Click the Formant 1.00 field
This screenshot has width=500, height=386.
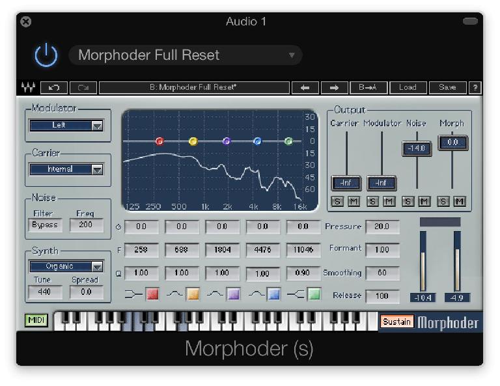coord(382,250)
